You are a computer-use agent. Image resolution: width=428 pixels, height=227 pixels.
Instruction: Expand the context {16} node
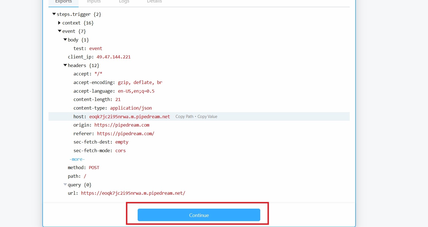[59, 23]
